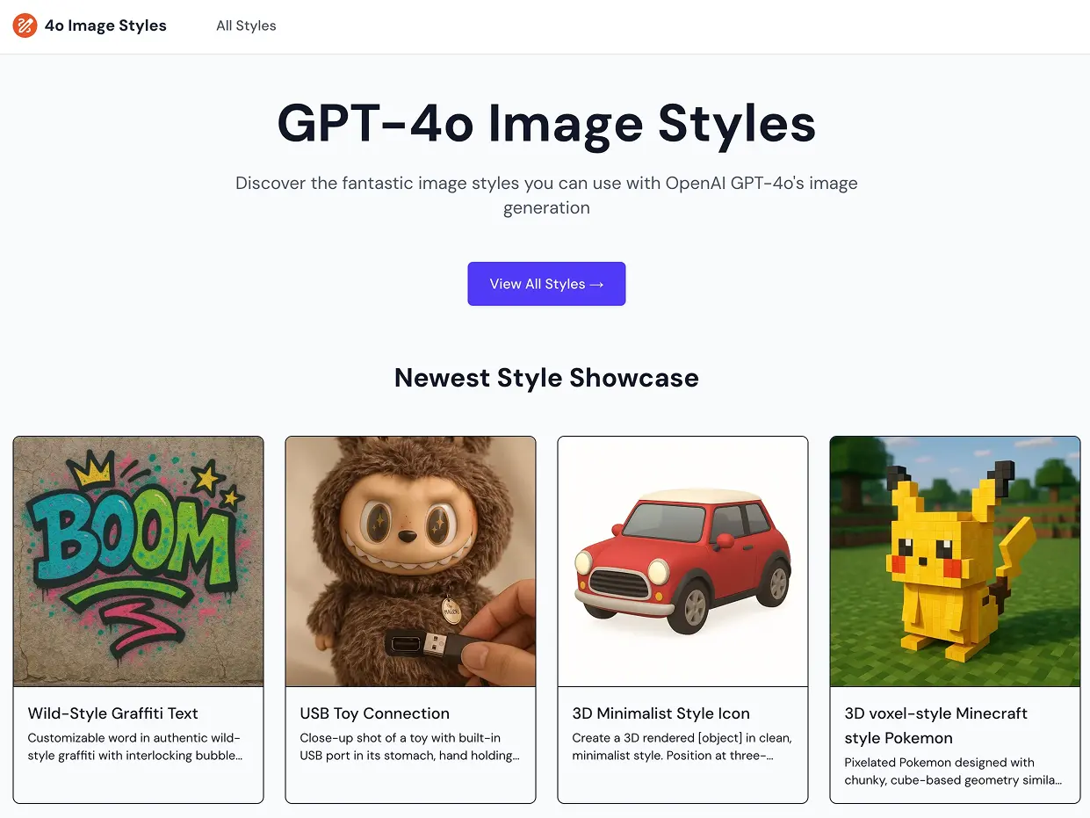1090x818 pixels.
Task: Open the voxel Pikachu thumbnail image
Action: pyautogui.click(x=955, y=561)
